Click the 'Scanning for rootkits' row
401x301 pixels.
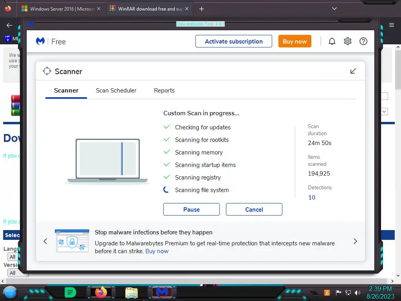click(x=196, y=140)
